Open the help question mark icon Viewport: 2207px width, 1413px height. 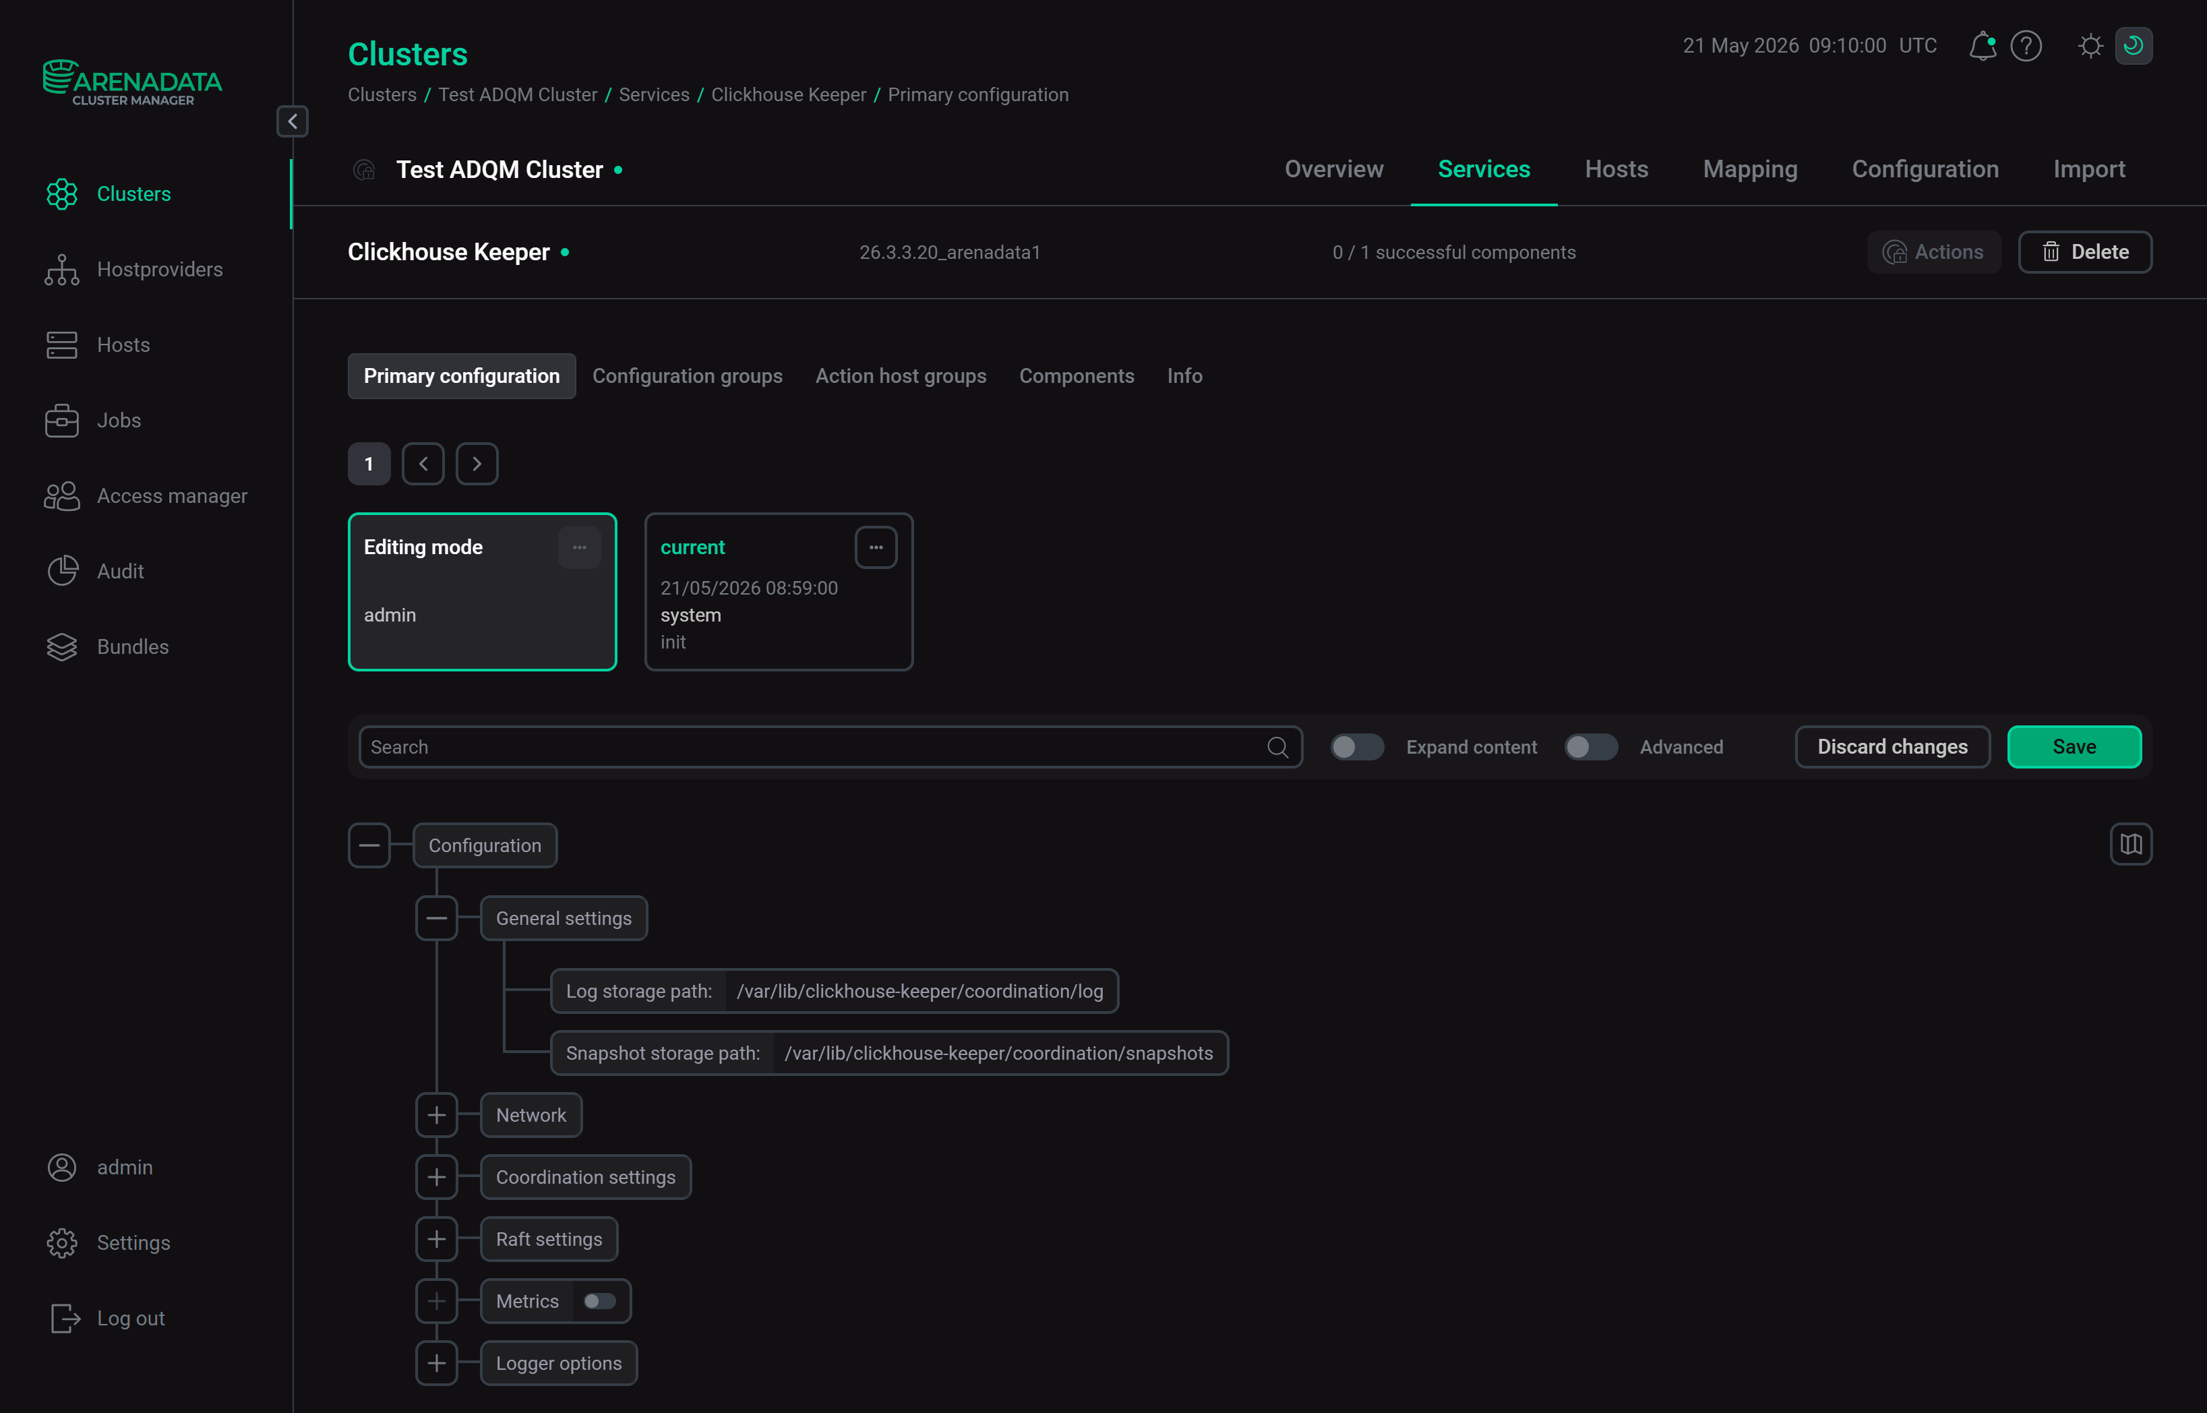(x=2026, y=46)
